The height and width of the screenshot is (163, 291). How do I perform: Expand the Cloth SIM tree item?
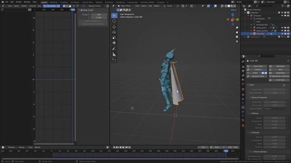pyautogui.click(x=251, y=34)
